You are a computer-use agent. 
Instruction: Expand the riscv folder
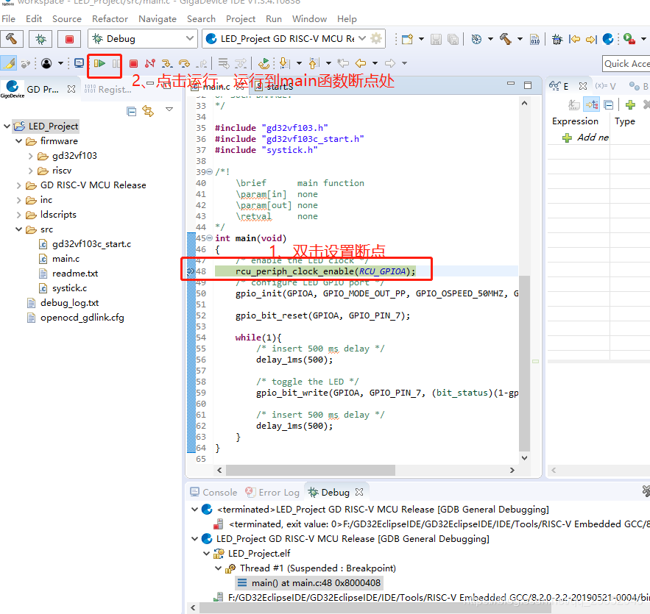pos(30,171)
